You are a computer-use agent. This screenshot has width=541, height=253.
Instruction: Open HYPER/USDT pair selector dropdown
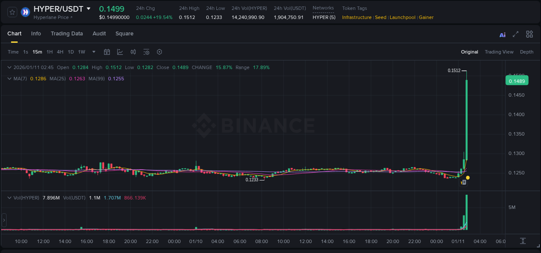[x=89, y=9]
